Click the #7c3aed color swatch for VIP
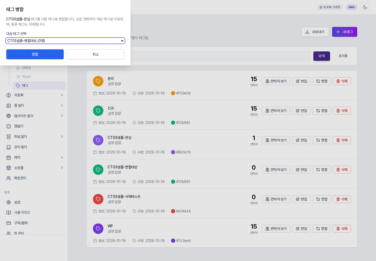Screen dimensions: 376x261 click(x=173, y=241)
